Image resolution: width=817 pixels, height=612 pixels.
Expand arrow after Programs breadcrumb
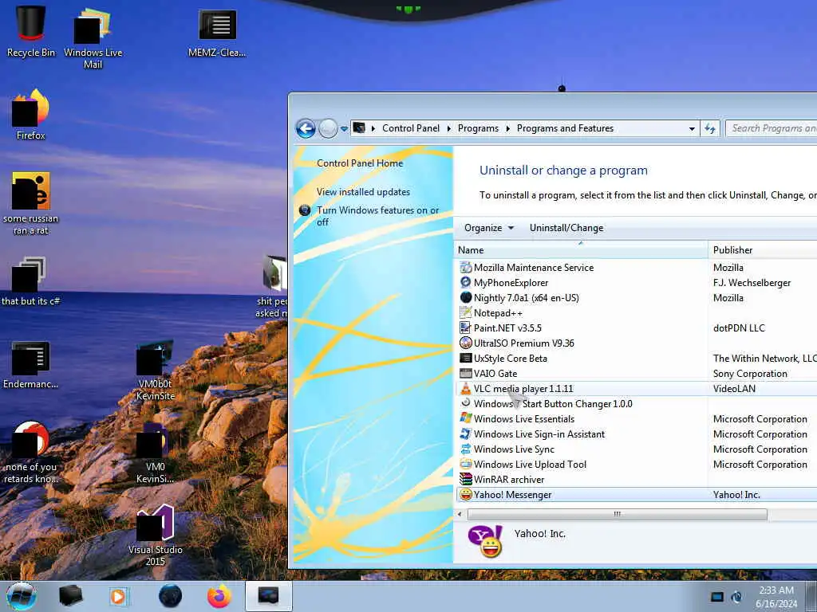507,128
